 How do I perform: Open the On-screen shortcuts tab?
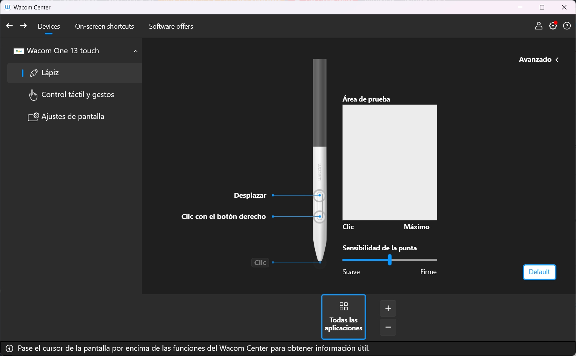click(x=105, y=26)
